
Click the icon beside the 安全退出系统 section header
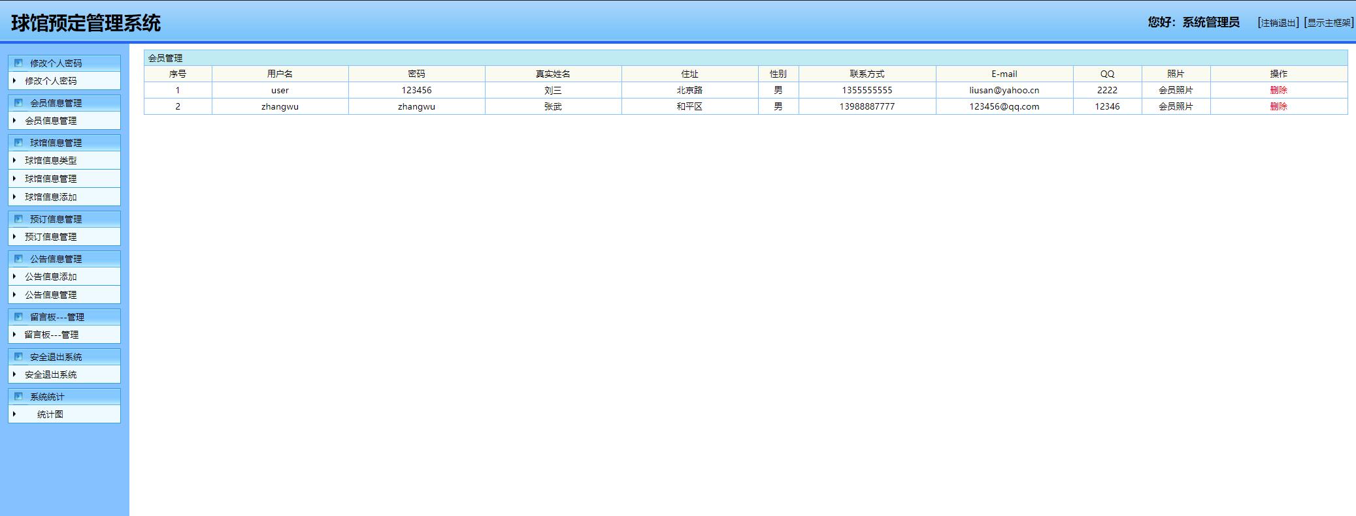point(18,357)
